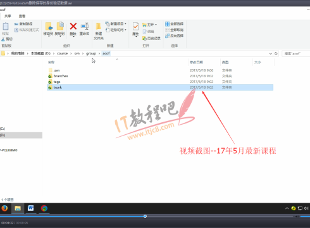The width and height of the screenshot is (310, 228).
Task: Open the address bar history dropdown arrow
Action: 271,54
